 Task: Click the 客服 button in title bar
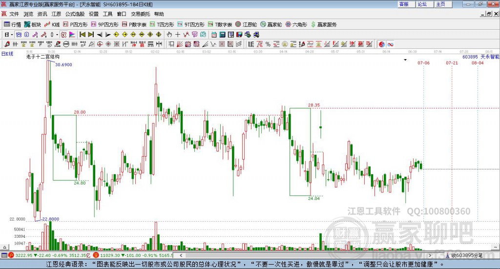pyautogui.click(x=406, y=4)
